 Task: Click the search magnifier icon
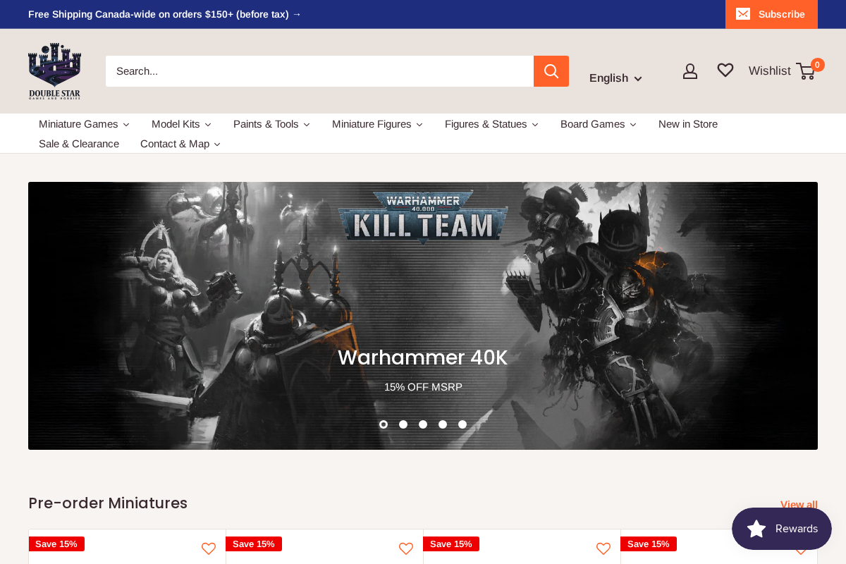point(551,70)
